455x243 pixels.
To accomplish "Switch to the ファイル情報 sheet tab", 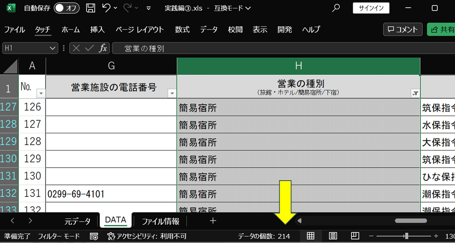I will [160, 221].
